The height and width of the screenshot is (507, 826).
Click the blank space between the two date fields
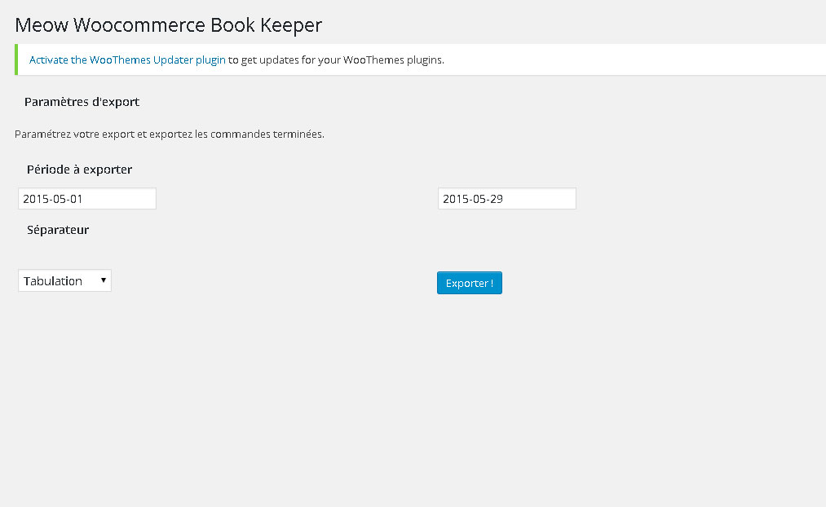(x=296, y=199)
